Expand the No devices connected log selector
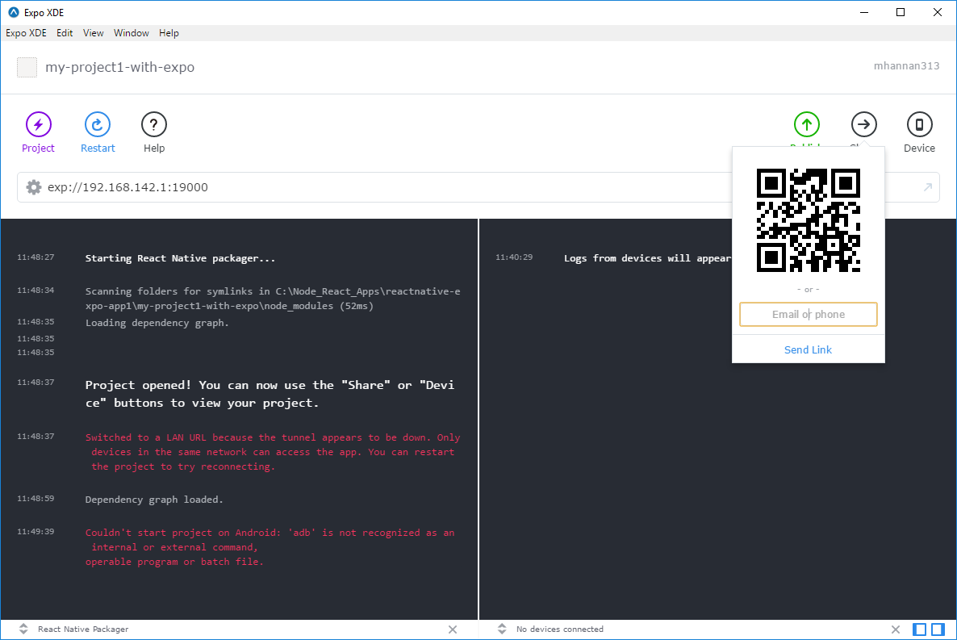957x640 pixels. click(x=502, y=629)
